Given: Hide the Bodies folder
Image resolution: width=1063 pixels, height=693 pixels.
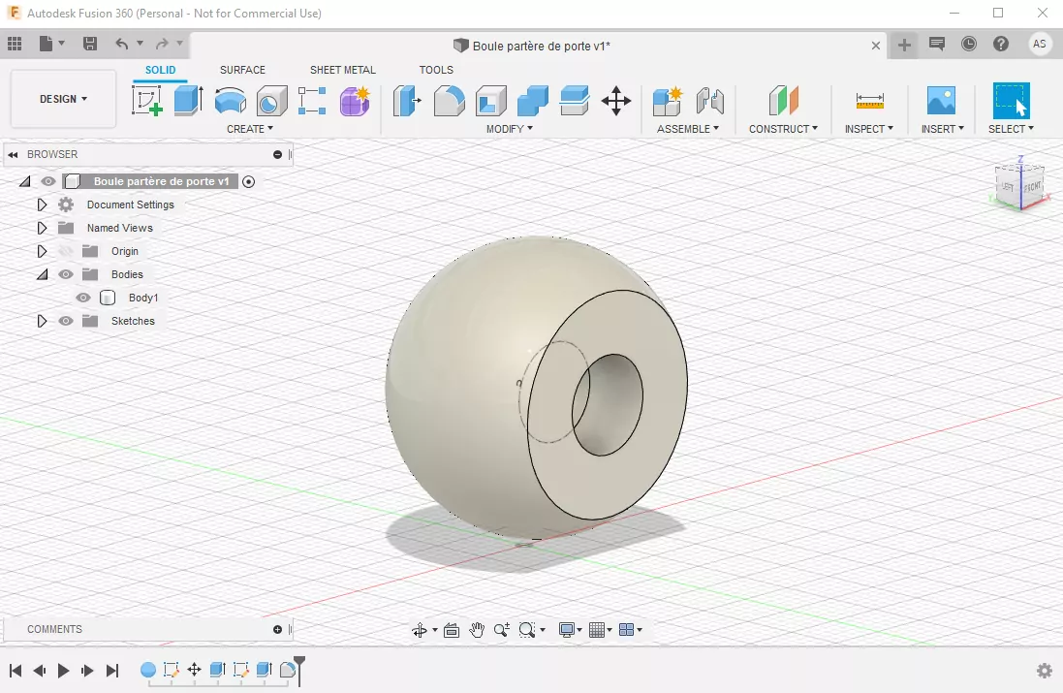Looking at the screenshot, I should point(65,274).
